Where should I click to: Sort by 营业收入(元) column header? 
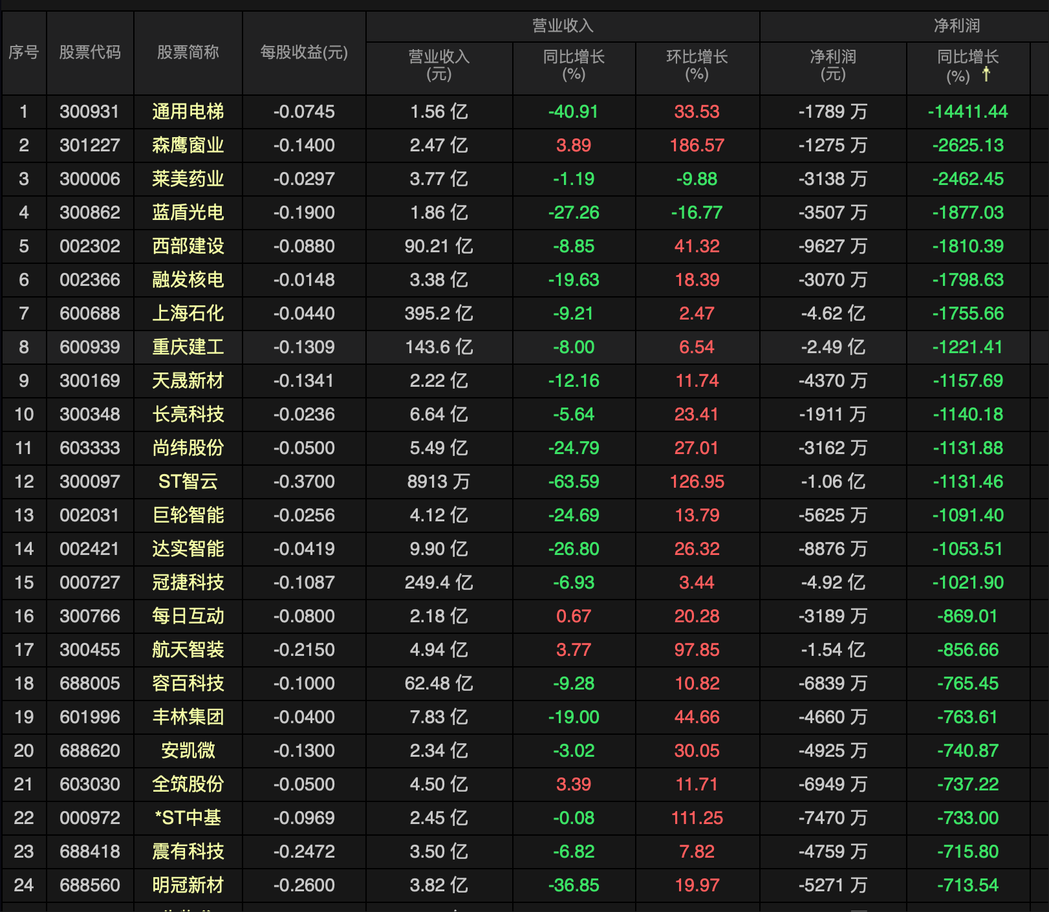click(439, 65)
